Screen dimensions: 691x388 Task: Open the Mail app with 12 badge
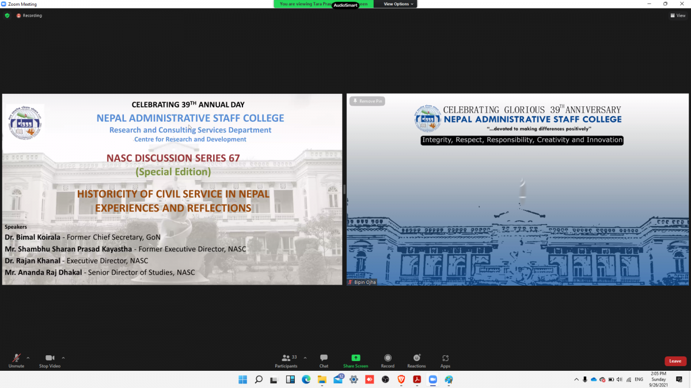(338, 379)
